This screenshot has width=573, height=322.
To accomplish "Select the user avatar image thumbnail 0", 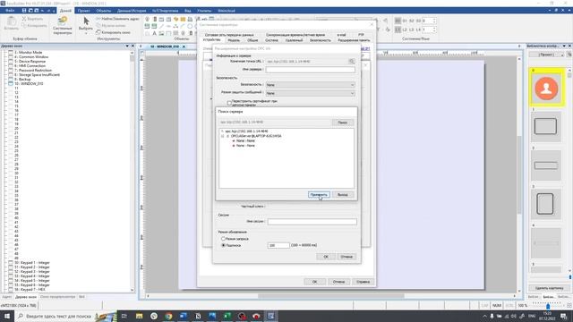I will [x=546, y=89].
